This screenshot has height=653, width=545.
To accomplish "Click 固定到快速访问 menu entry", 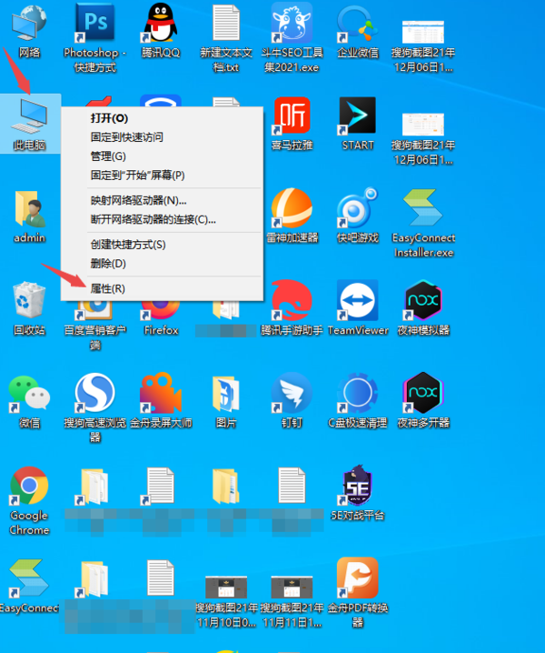I will [x=126, y=137].
